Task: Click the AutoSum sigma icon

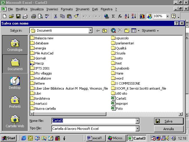Action: point(113,16)
